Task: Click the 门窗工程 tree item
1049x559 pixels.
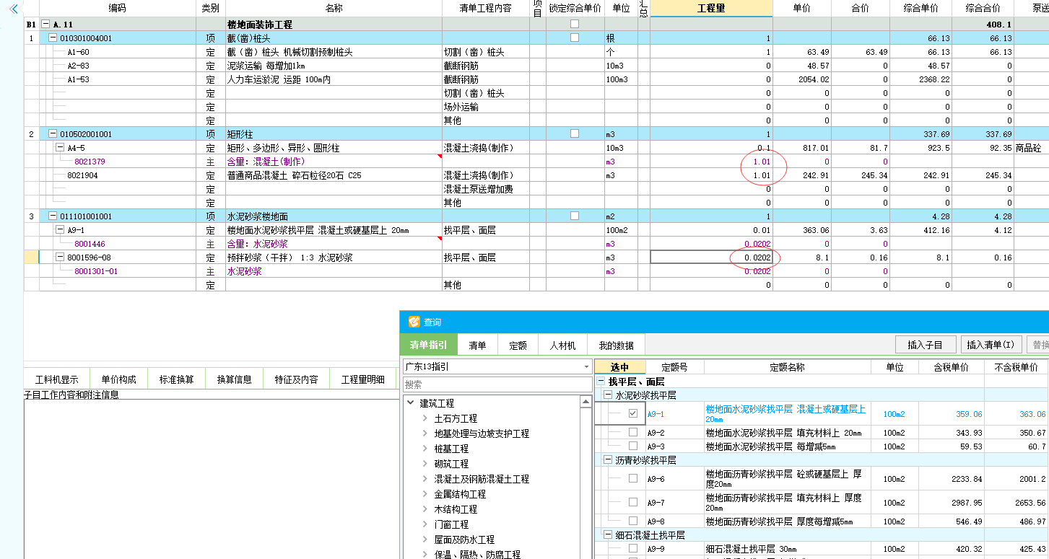Action: coord(451,524)
